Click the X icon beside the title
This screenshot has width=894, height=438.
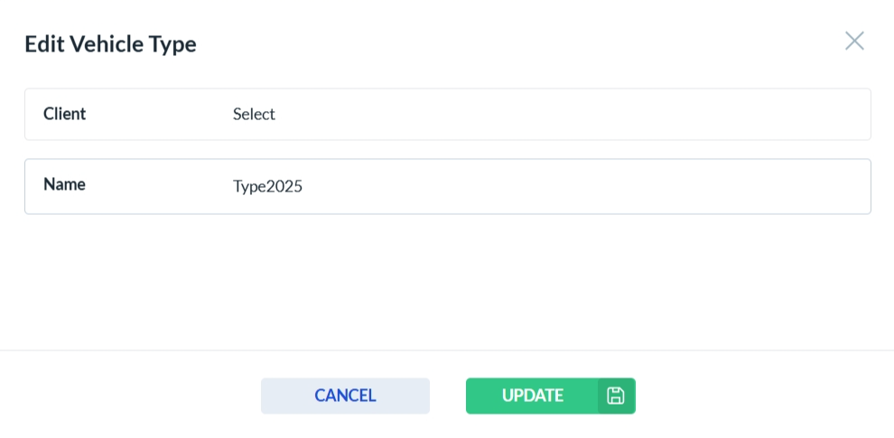(x=854, y=41)
